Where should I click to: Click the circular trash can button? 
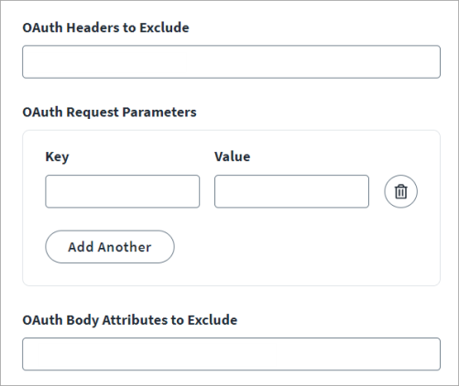400,191
